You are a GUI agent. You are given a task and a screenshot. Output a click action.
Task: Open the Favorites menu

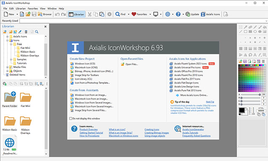coord(33,8)
